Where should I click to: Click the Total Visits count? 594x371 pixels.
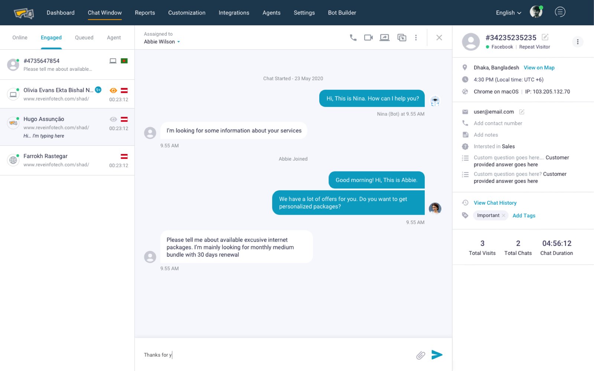click(482, 243)
